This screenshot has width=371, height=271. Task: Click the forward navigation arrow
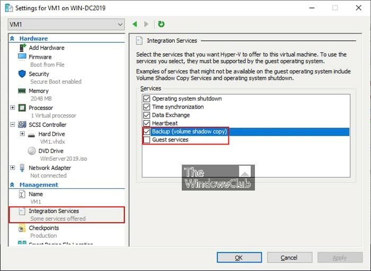pos(146,24)
